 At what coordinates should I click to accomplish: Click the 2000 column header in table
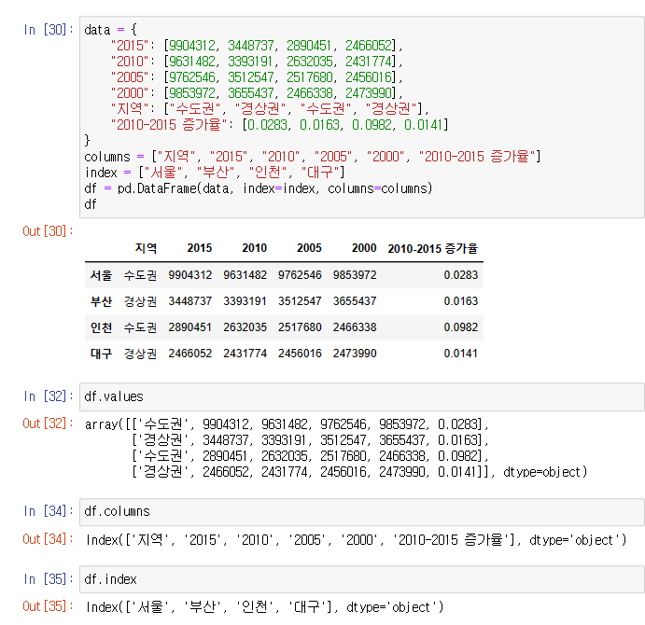point(364,248)
